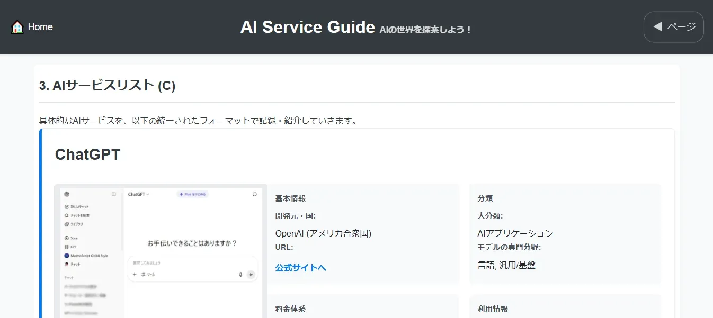
Task: Open the ライブラリ icon in the sidebar
Action: tap(66, 224)
